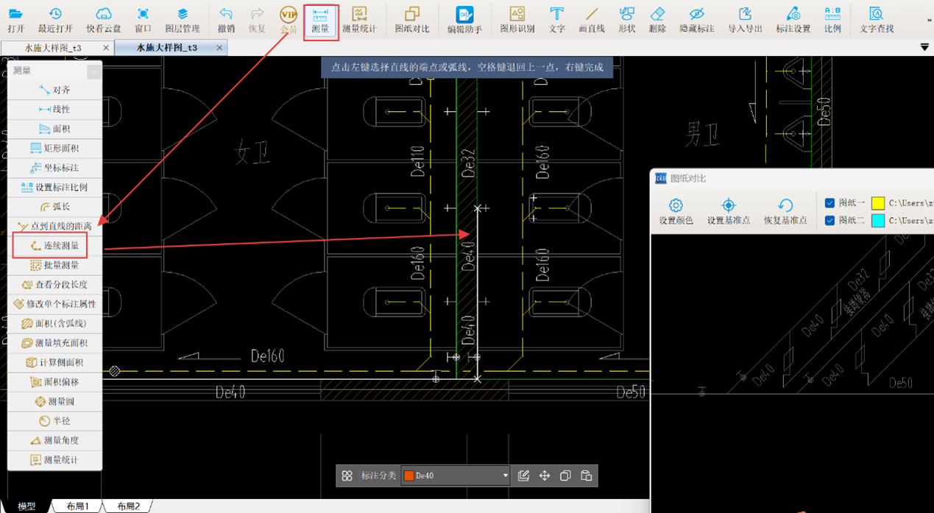This screenshot has width=934, height=513.
Task: Switch to the 布局2 layout tab
Action: [128, 506]
